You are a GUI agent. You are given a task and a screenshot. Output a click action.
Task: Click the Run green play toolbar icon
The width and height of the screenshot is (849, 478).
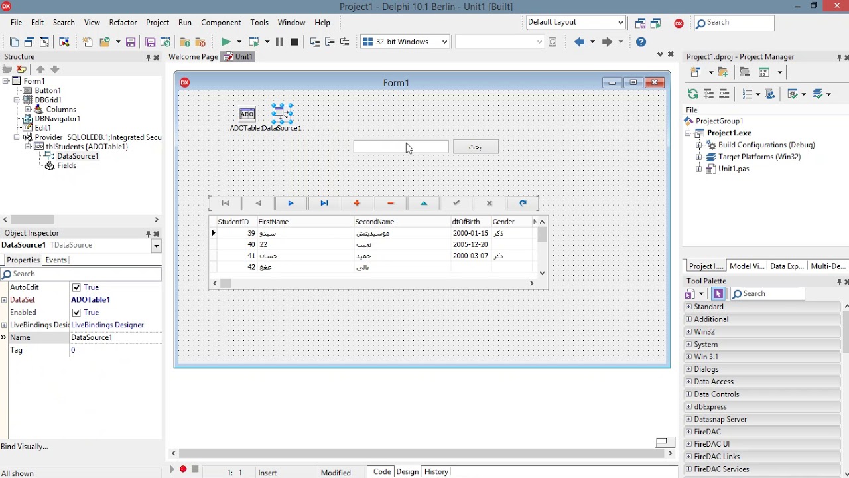[x=226, y=42]
